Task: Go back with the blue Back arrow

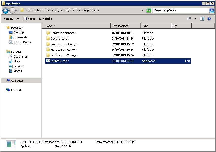Action: (5, 10)
